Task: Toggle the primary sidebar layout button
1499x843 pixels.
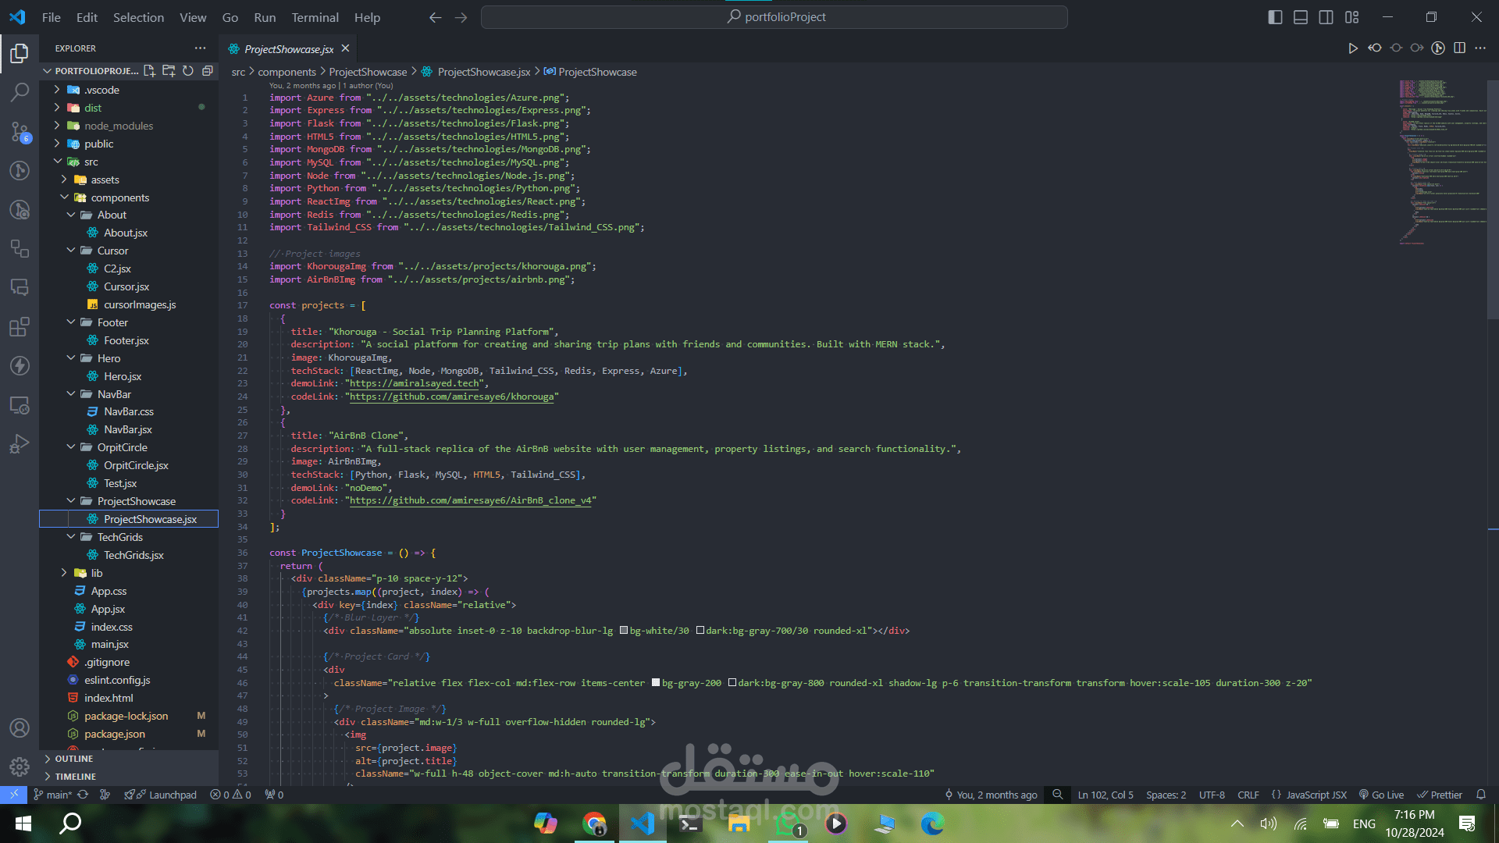Action: pyautogui.click(x=1275, y=17)
